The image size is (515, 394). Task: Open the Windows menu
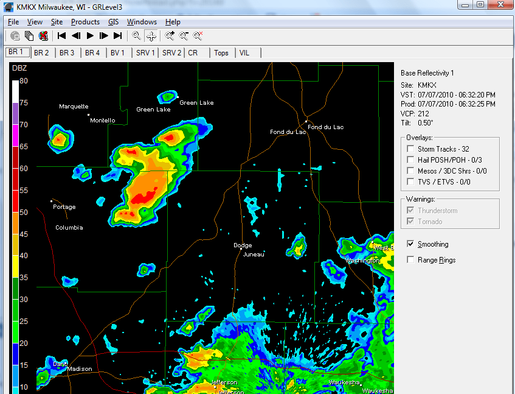point(142,22)
